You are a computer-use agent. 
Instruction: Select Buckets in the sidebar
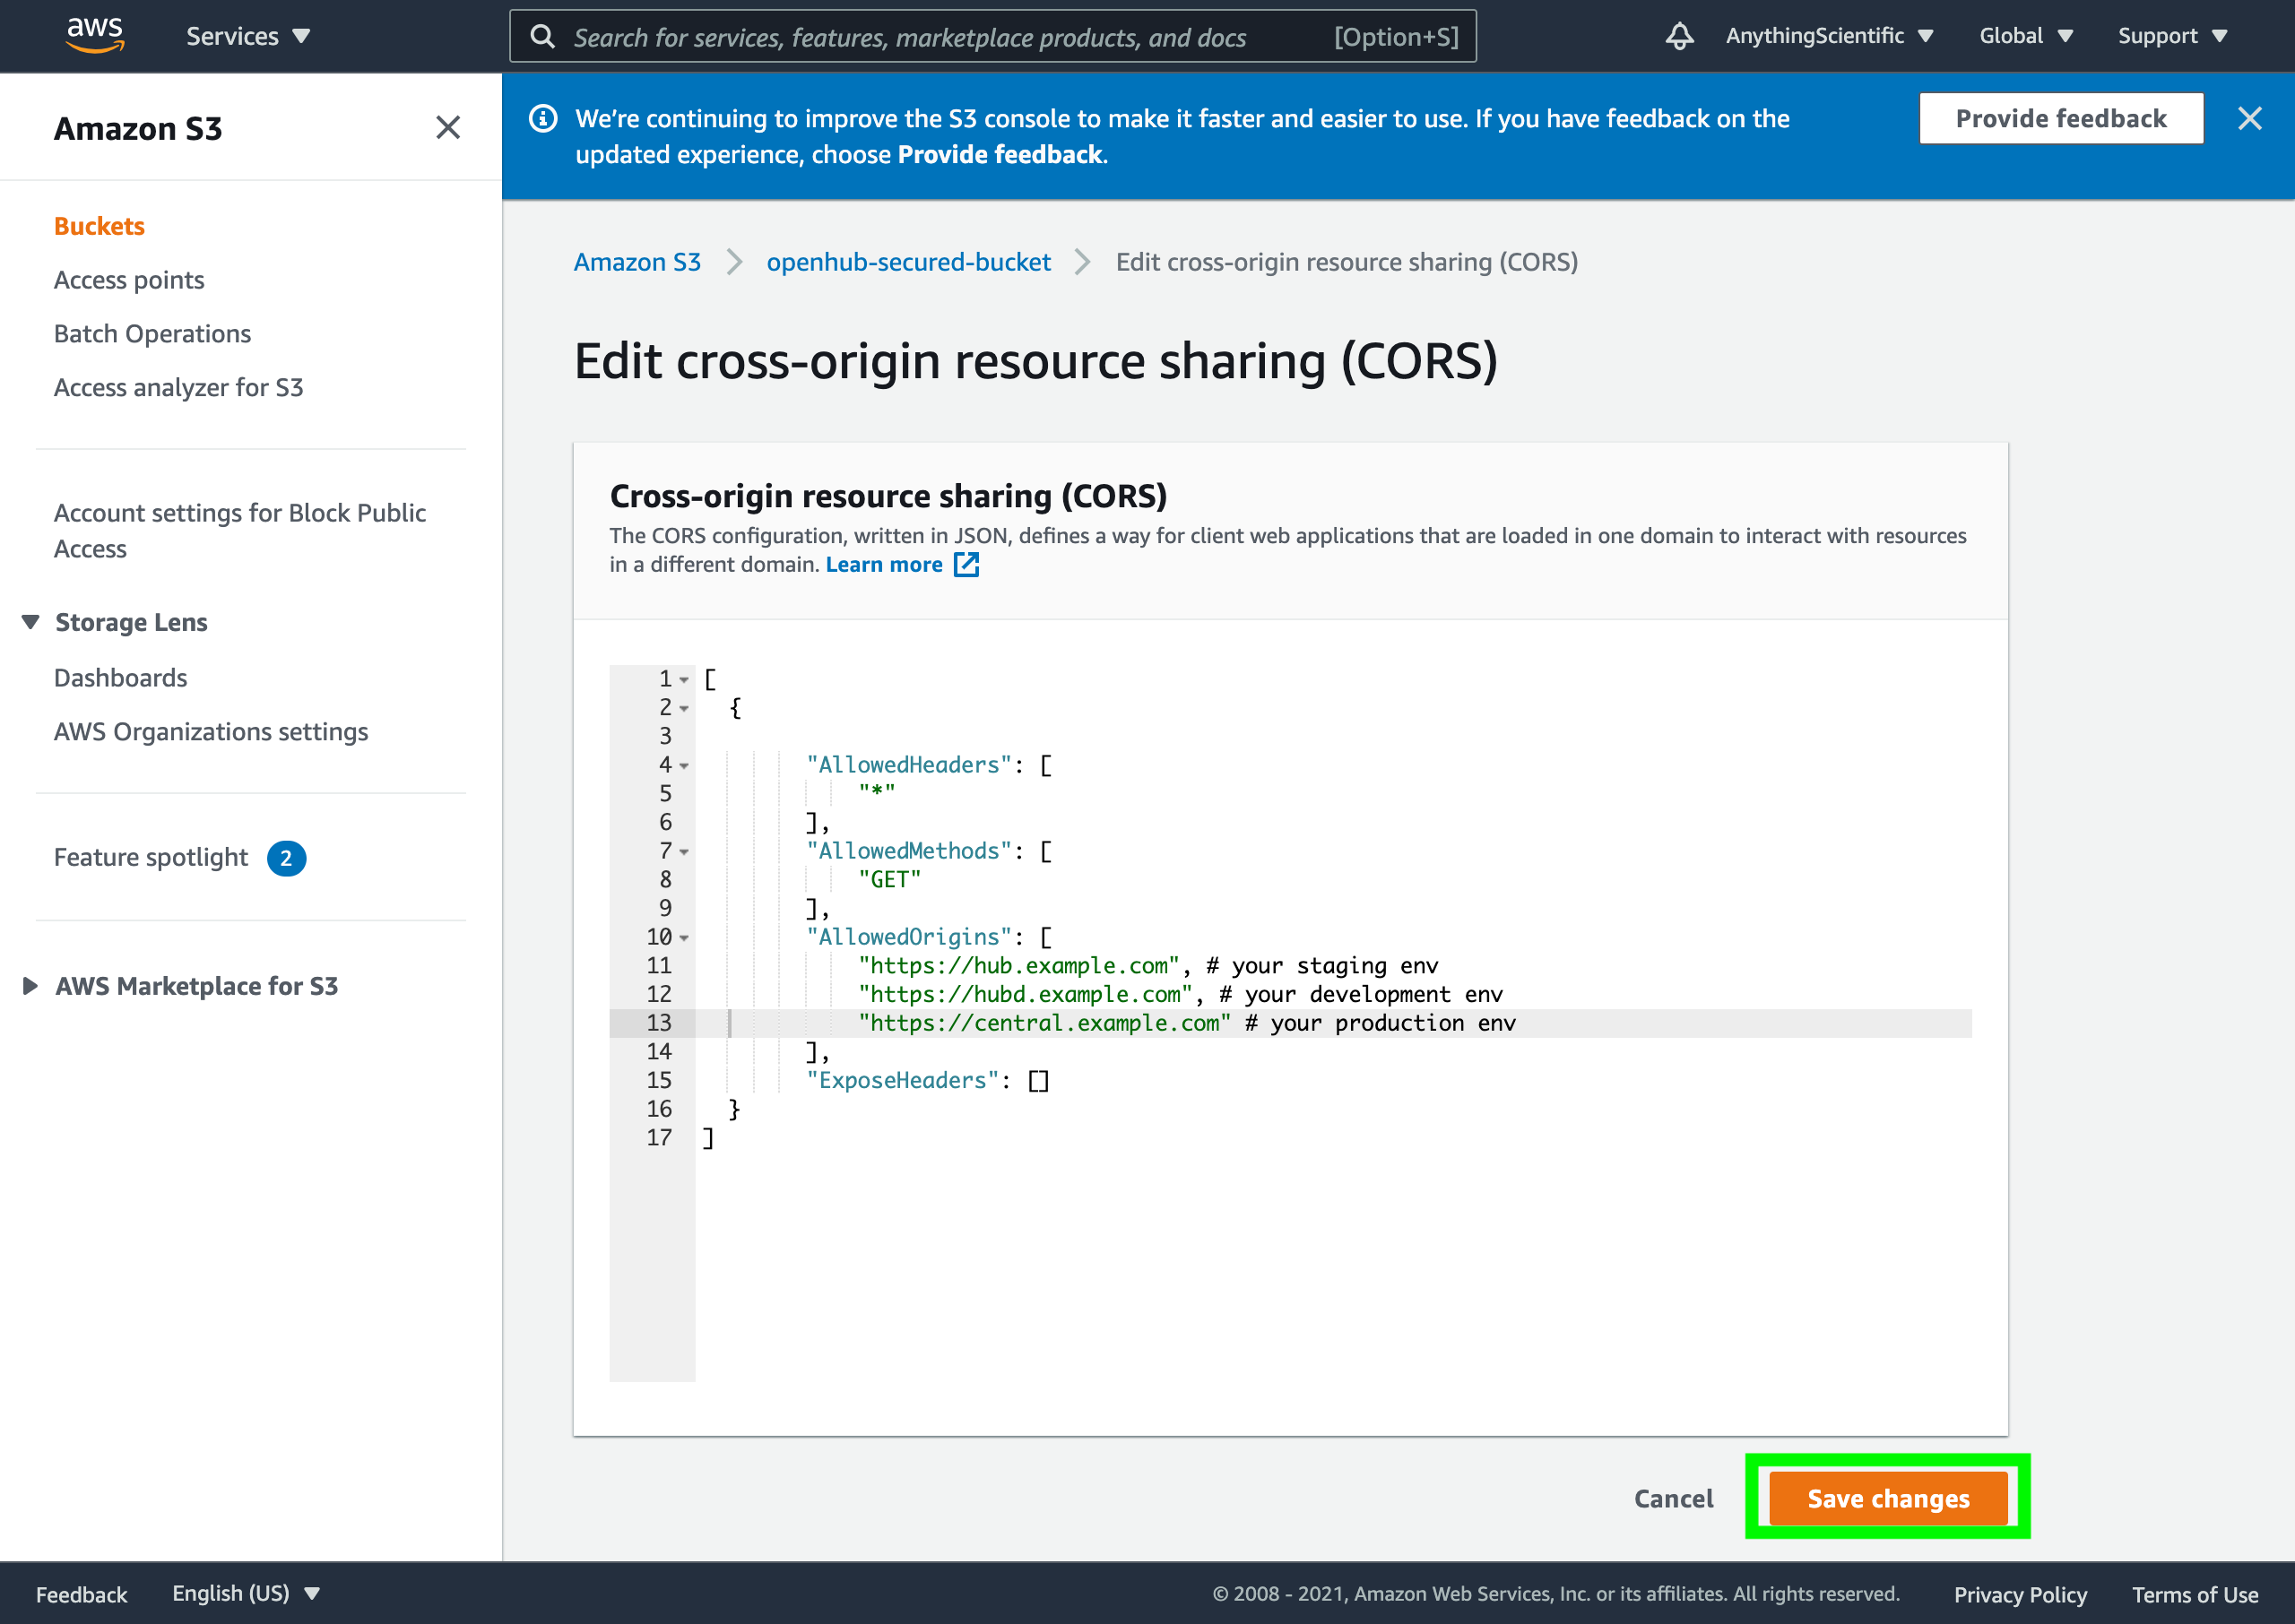(99, 226)
